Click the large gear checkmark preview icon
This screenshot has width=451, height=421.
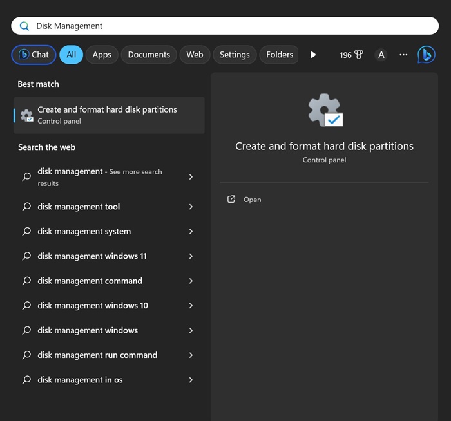tap(325, 110)
